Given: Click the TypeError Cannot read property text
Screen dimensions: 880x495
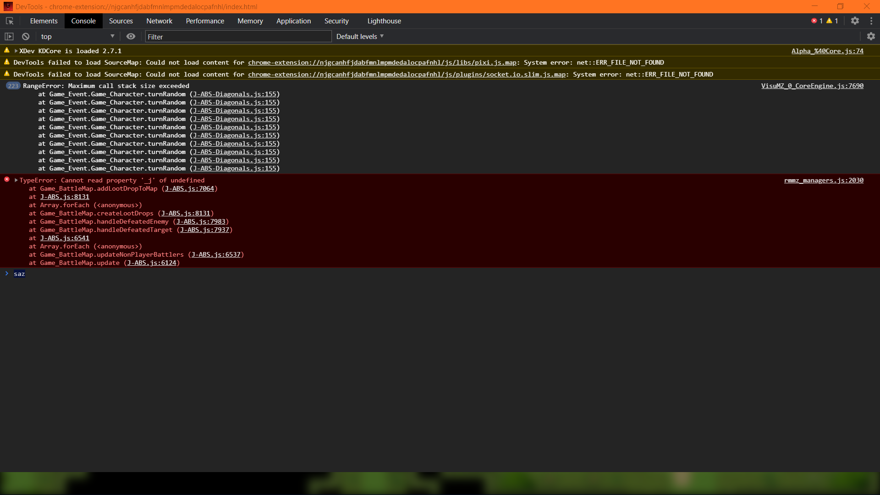Looking at the screenshot, I should click(112, 180).
